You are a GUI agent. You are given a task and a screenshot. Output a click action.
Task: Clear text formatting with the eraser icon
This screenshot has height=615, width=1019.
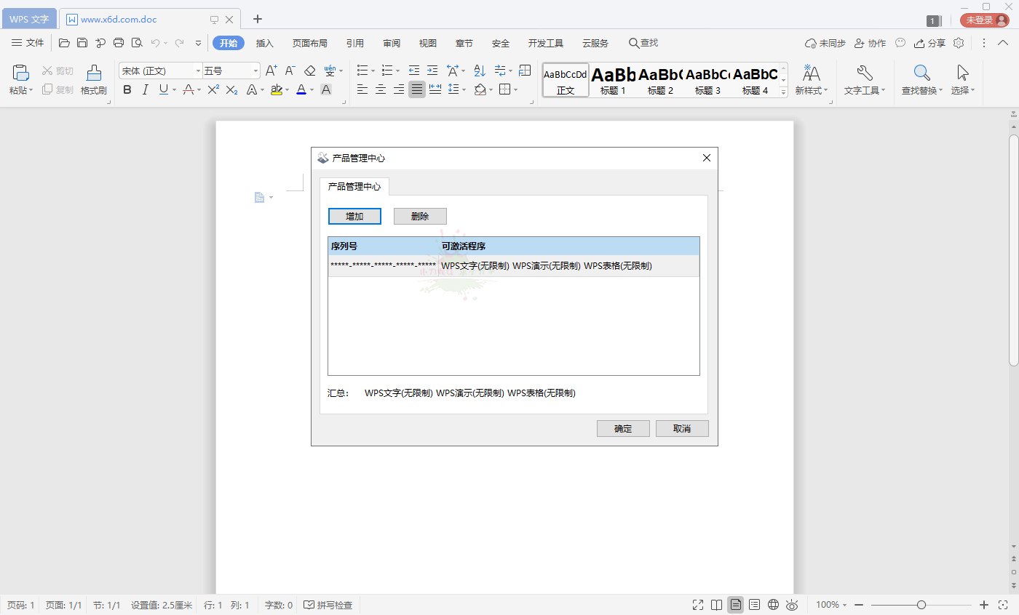pyautogui.click(x=309, y=71)
